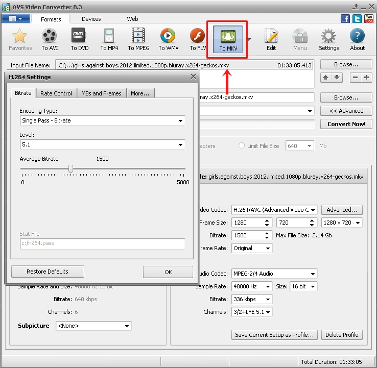The image size is (377, 368).
Task: Switch to the Rate Control tab
Action: pos(56,93)
